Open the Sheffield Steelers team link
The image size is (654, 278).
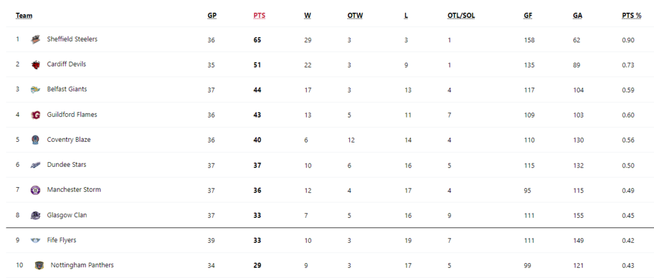(72, 39)
